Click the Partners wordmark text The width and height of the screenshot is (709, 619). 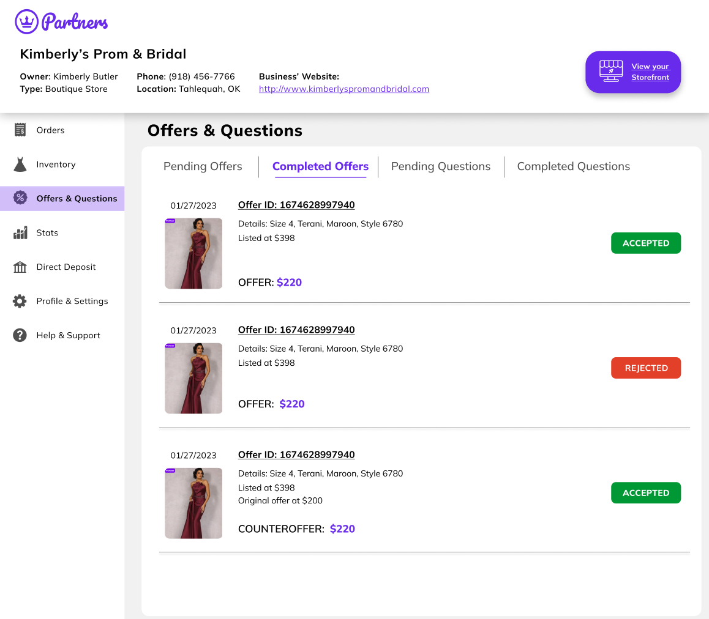[x=75, y=22]
